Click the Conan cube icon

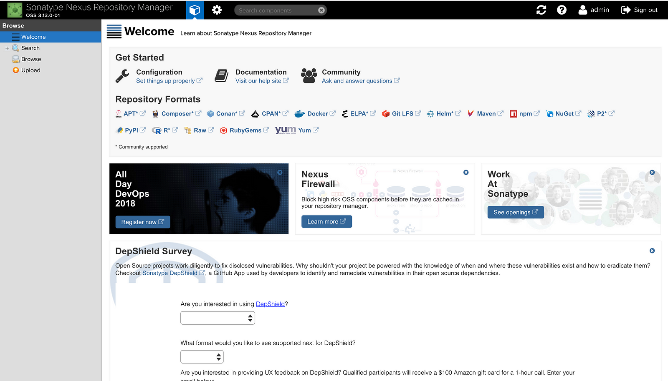pyautogui.click(x=210, y=114)
